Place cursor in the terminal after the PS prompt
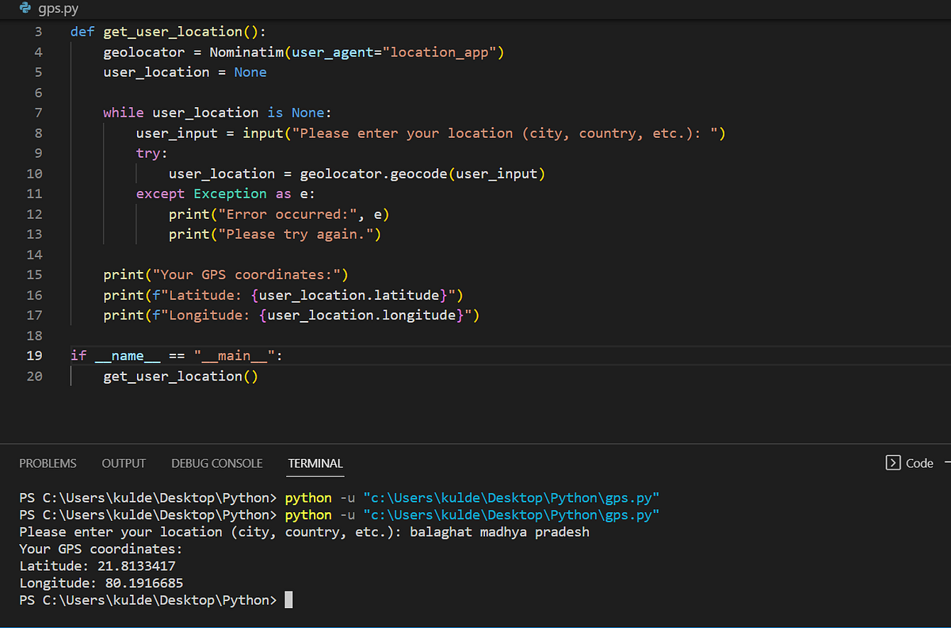This screenshot has height=628, width=951. point(287,599)
